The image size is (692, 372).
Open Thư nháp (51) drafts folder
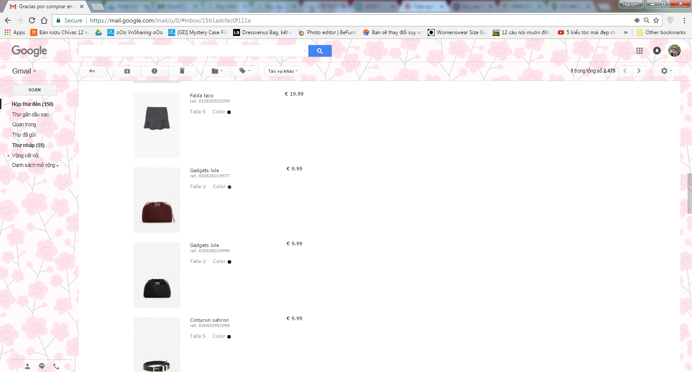click(x=28, y=145)
